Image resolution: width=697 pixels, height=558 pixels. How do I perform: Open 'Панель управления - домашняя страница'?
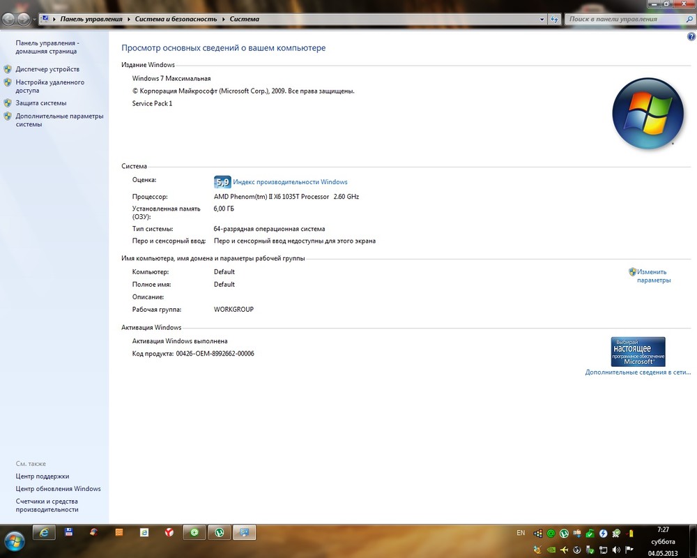click(47, 47)
